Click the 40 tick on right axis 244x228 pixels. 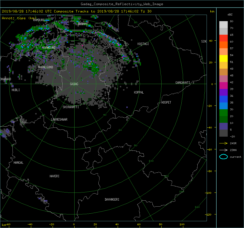211,41
